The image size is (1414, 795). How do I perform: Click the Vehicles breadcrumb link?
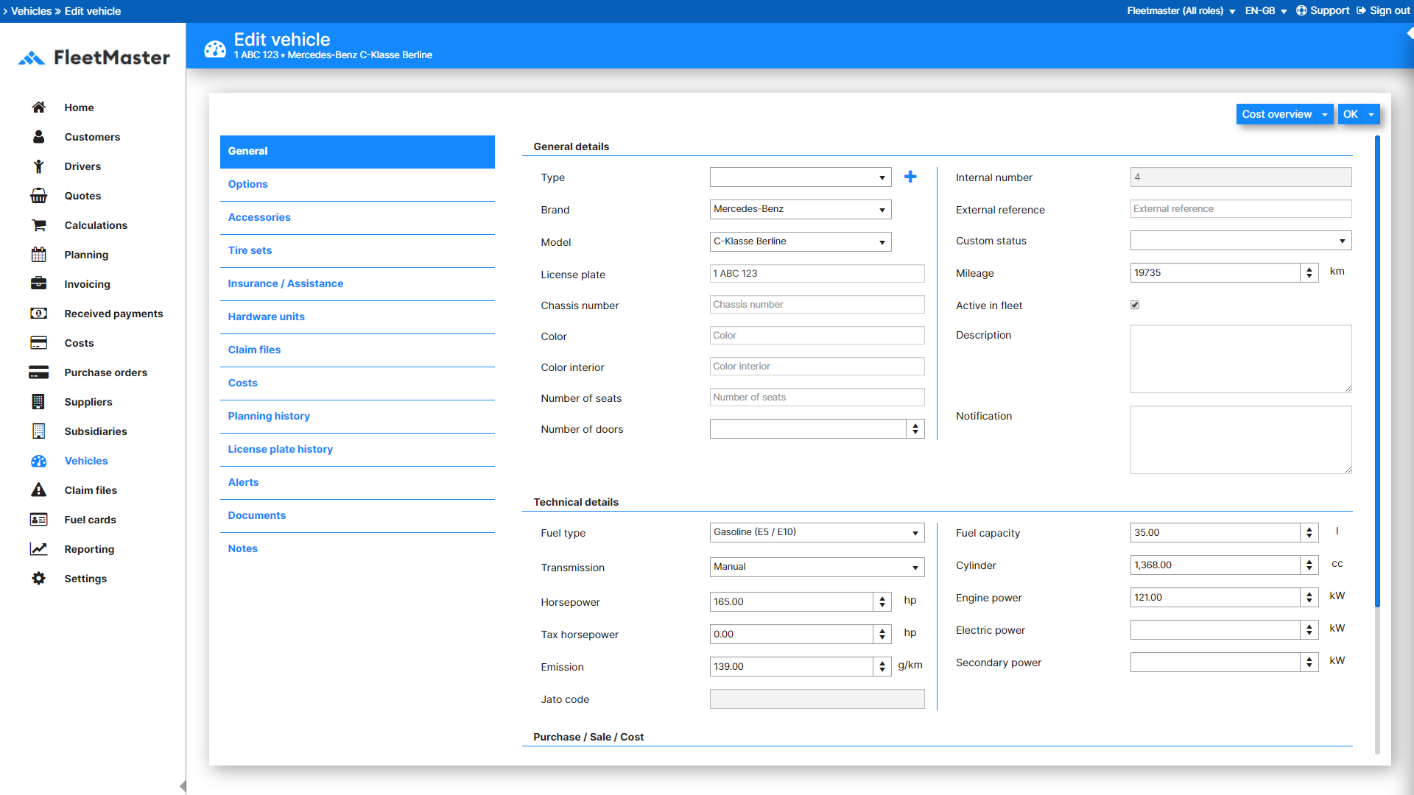point(31,11)
